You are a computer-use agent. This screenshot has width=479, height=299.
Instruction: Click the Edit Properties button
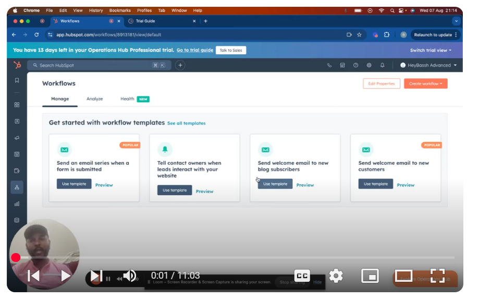(x=381, y=84)
